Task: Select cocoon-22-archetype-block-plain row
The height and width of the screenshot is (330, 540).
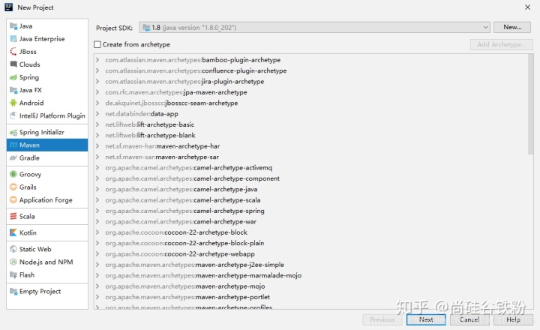Action: tap(311, 243)
